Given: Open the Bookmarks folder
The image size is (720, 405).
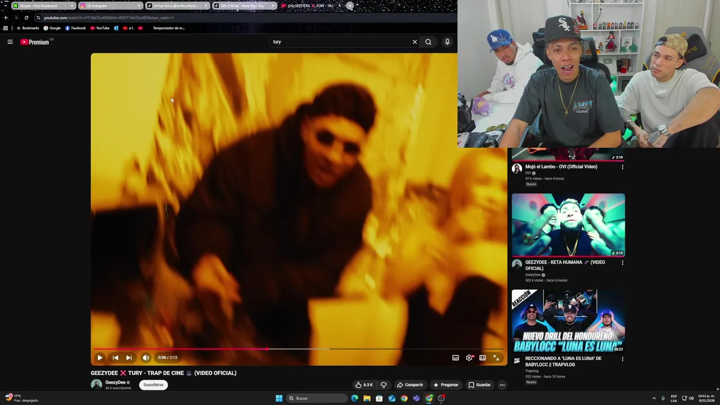Looking at the screenshot, I should click(x=28, y=28).
